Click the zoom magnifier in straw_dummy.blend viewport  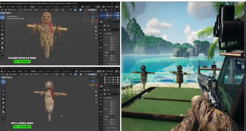point(96,27)
